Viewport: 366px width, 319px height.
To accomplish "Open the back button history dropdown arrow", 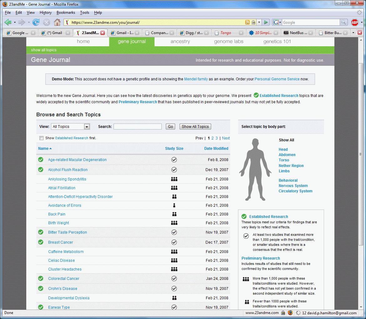I will pyautogui.click(x=15, y=23).
